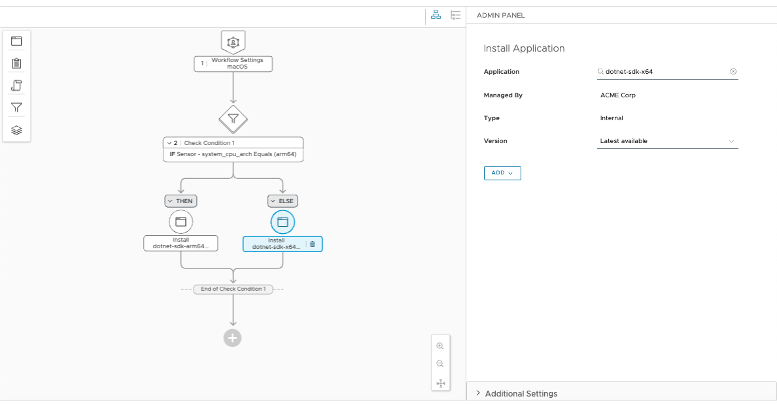Image resolution: width=777 pixels, height=405 pixels.
Task: Select the Install dotnet-sdk-arm64 step node
Action: (181, 243)
